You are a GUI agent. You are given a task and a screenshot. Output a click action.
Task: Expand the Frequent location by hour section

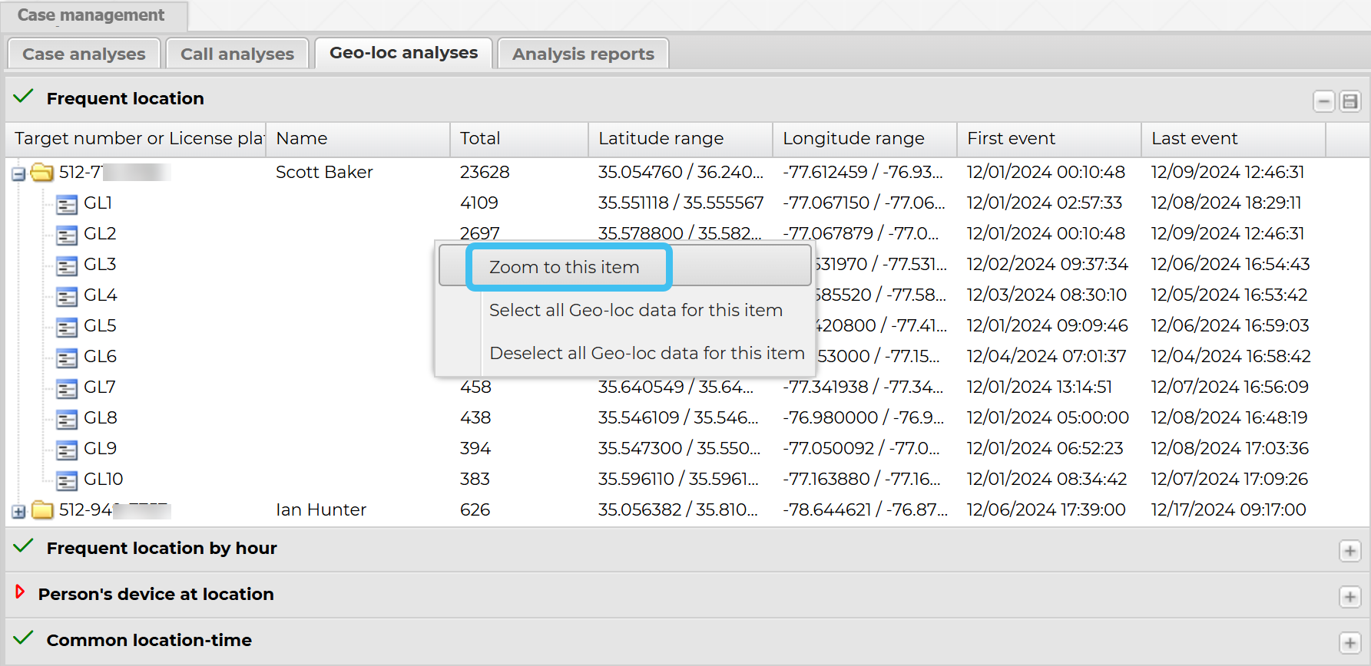[1349, 551]
